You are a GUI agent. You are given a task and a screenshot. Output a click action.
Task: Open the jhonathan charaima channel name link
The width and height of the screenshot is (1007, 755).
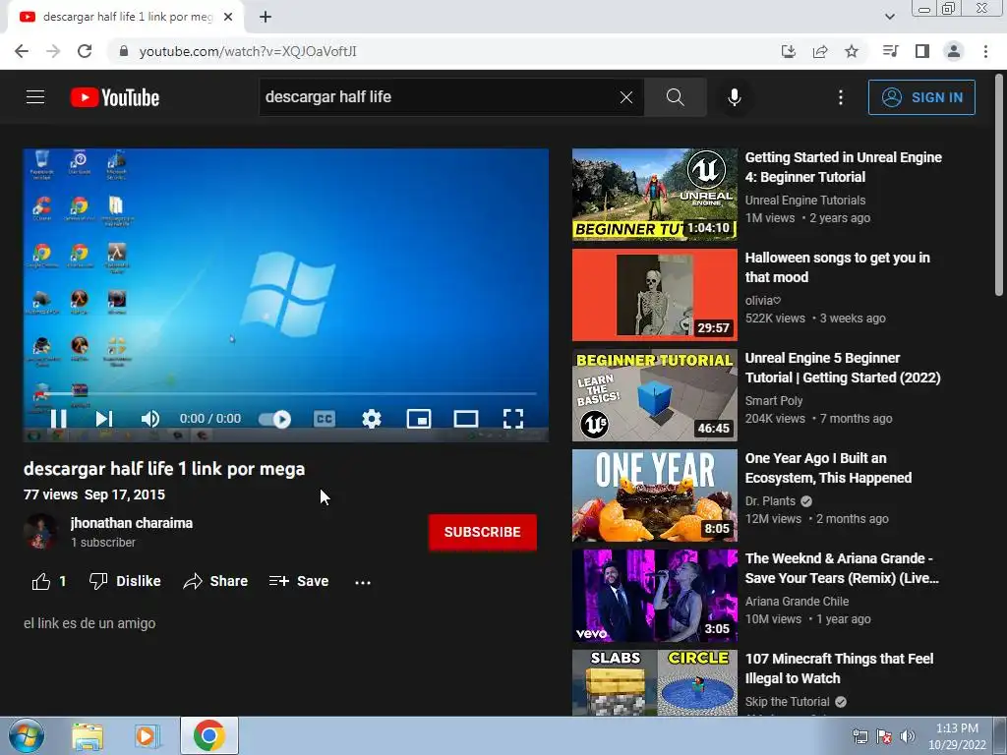click(x=132, y=523)
